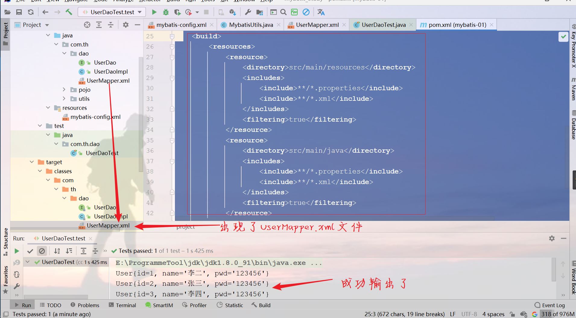The height and width of the screenshot is (318, 576).
Task: Open the Terminal tool window tab
Action: (x=122, y=305)
